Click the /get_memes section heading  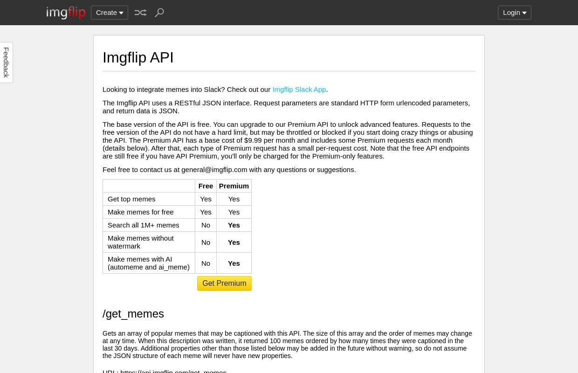click(133, 314)
